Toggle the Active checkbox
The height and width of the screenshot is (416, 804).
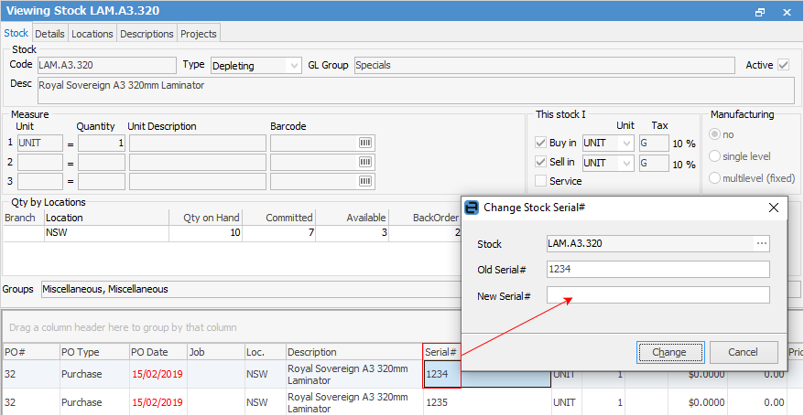coord(783,65)
